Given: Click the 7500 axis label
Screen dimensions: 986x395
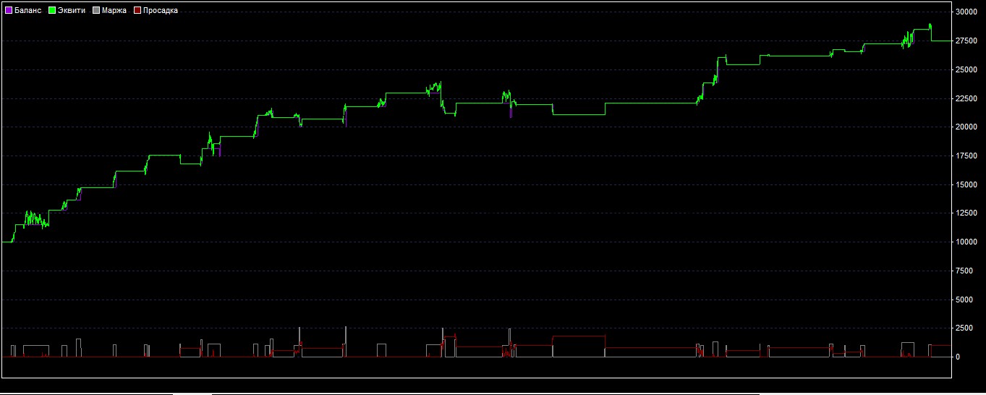Looking at the screenshot, I should point(964,271).
